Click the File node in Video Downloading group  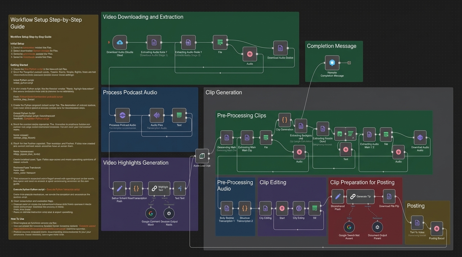(x=220, y=42)
